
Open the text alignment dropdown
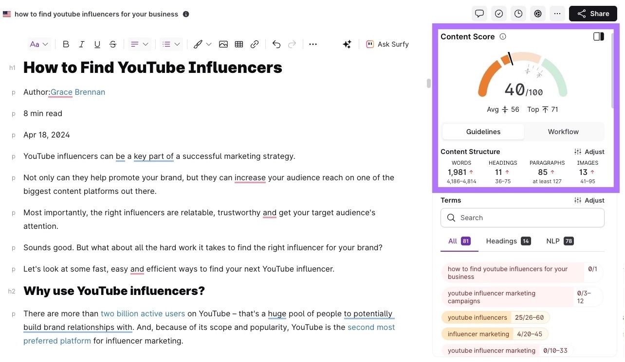point(139,44)
